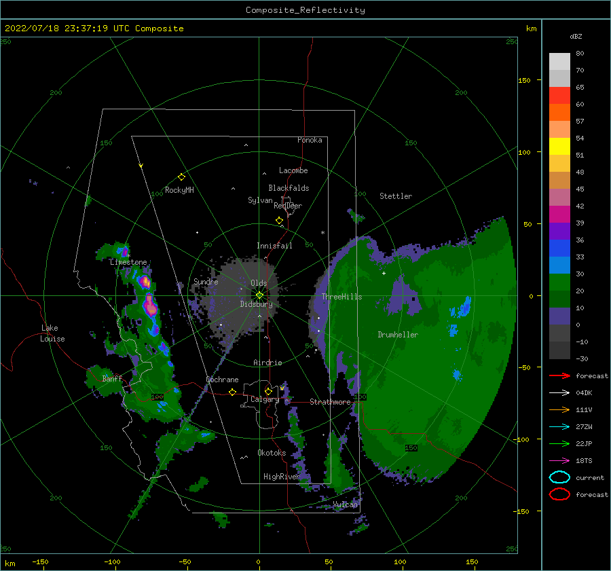Click the Cochrane label on map
Screen dimensions: 611x571
click(222, 380)
